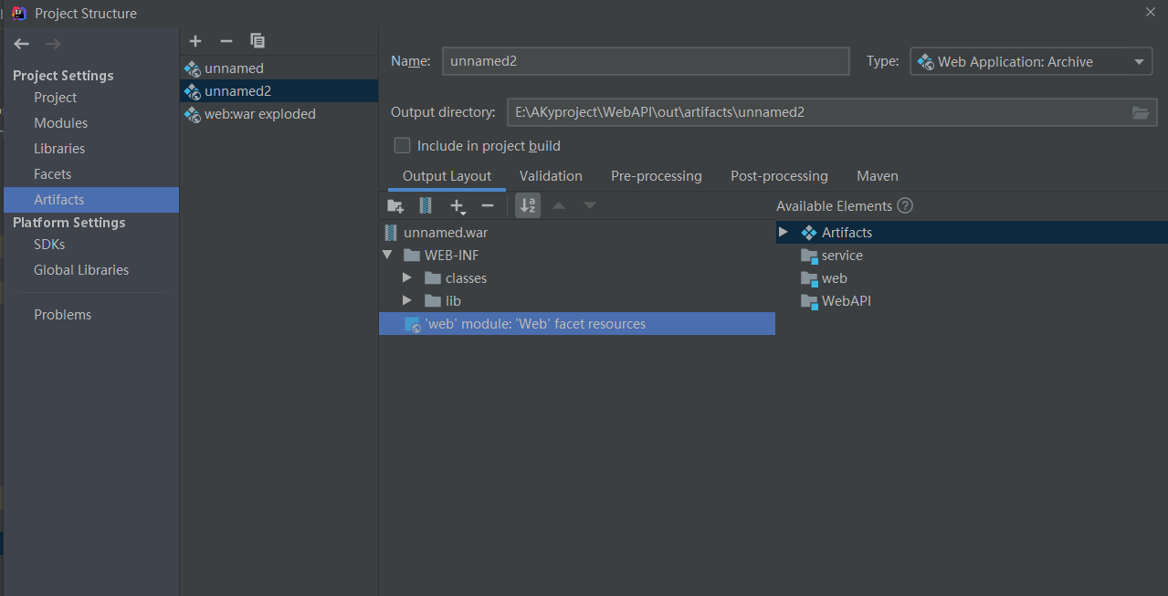The image size is (1168, 596).
Task: Click the IntelliJ logo in the title bar
Action: [18, 13]
